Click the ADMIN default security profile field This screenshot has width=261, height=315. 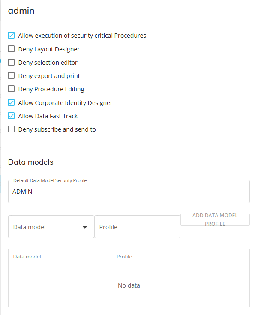pyautogui.click(x=129, y=192)
